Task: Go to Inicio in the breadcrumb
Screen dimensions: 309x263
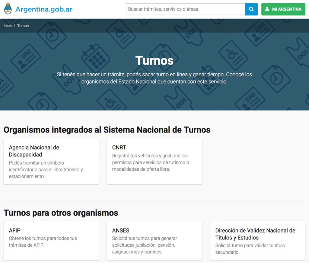Action: [8, 26]
